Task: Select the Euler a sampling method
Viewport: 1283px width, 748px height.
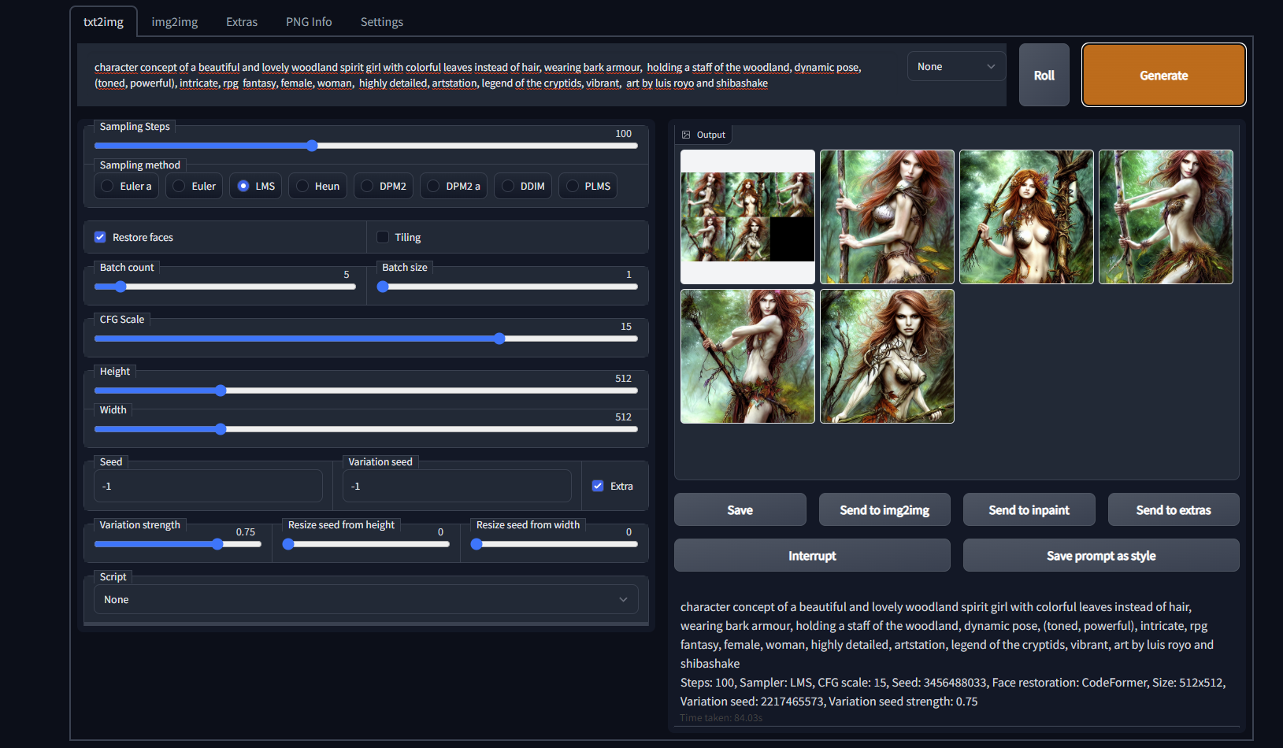Action: click(106, 186)
